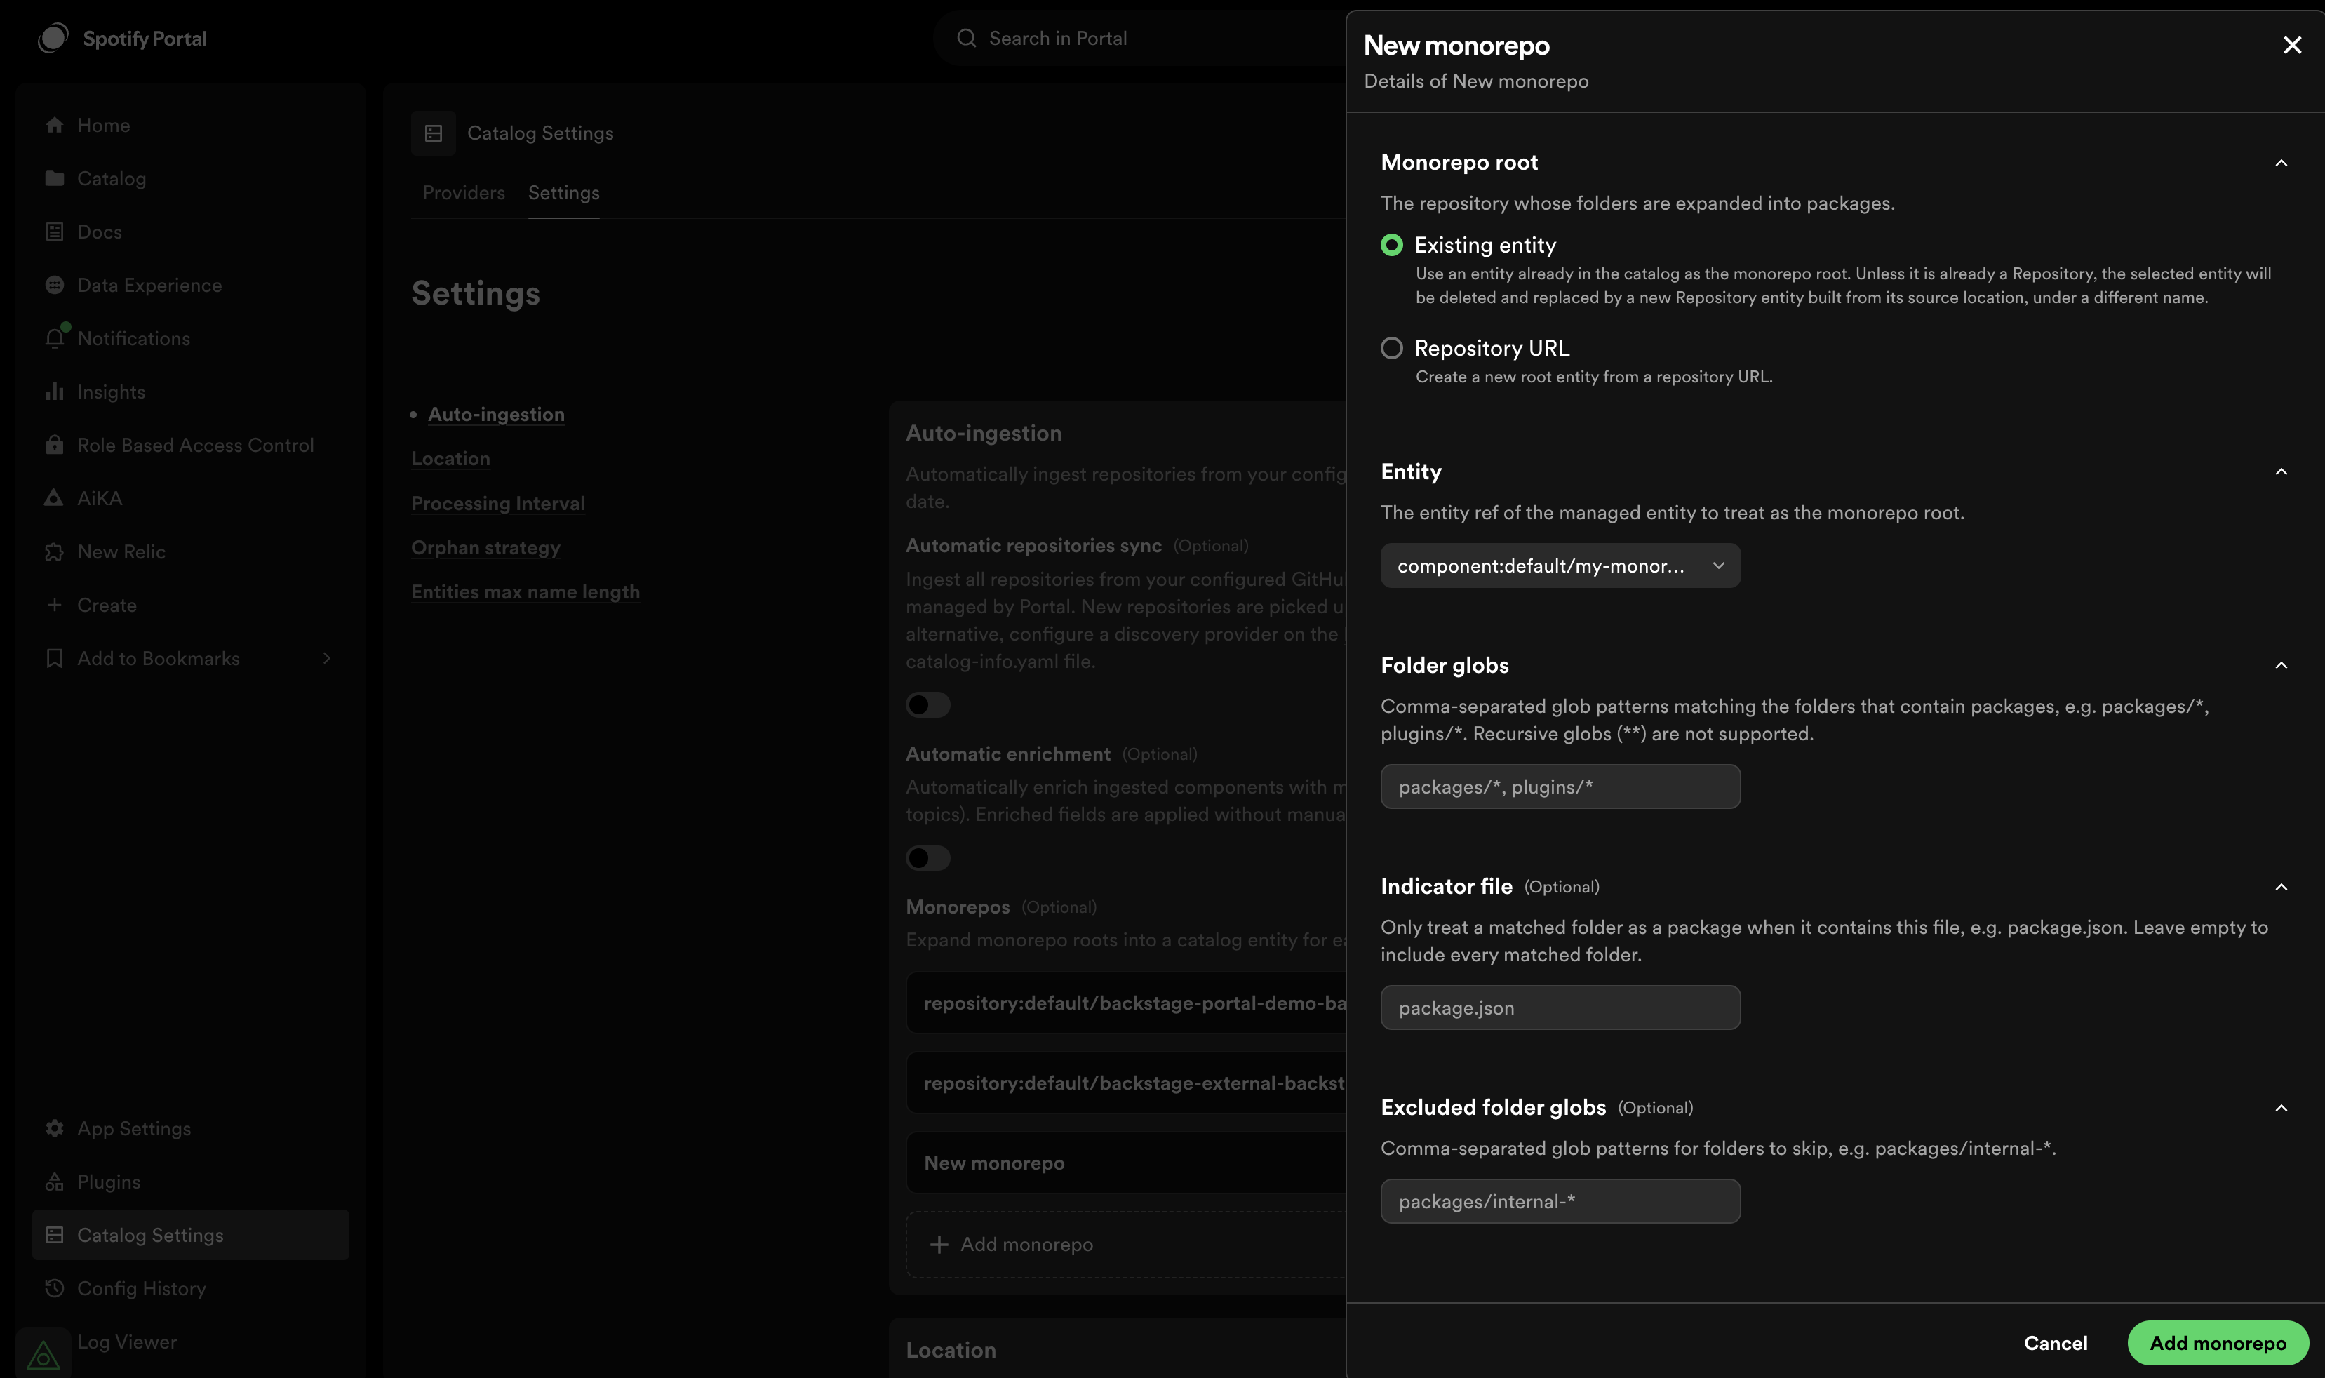
Task: Toggle Automatic repositories sync switch
Action: pos(927,704)
